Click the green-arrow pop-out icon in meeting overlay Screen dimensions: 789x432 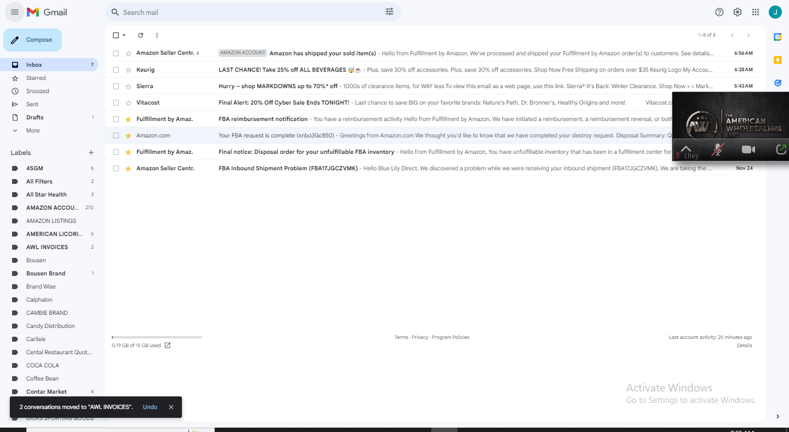(x=781, y=149)
